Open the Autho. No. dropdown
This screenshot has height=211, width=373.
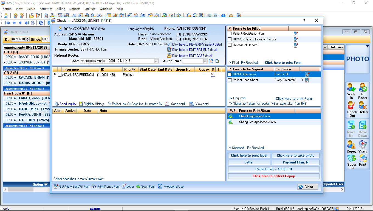206,61
